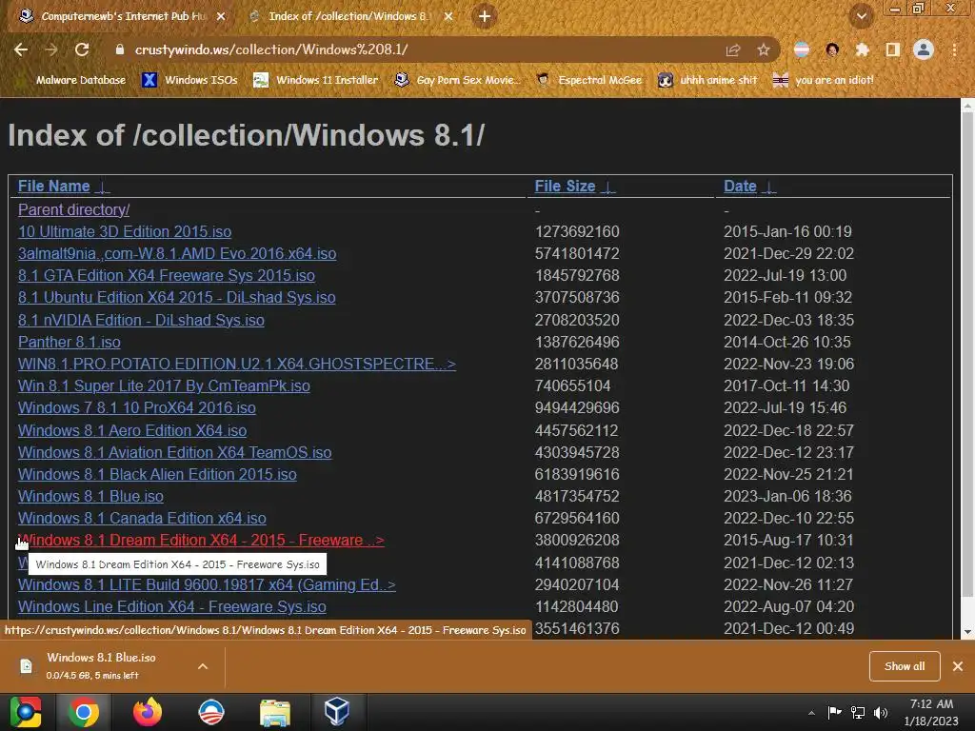Sort listing by File Name

pos(64,186)
